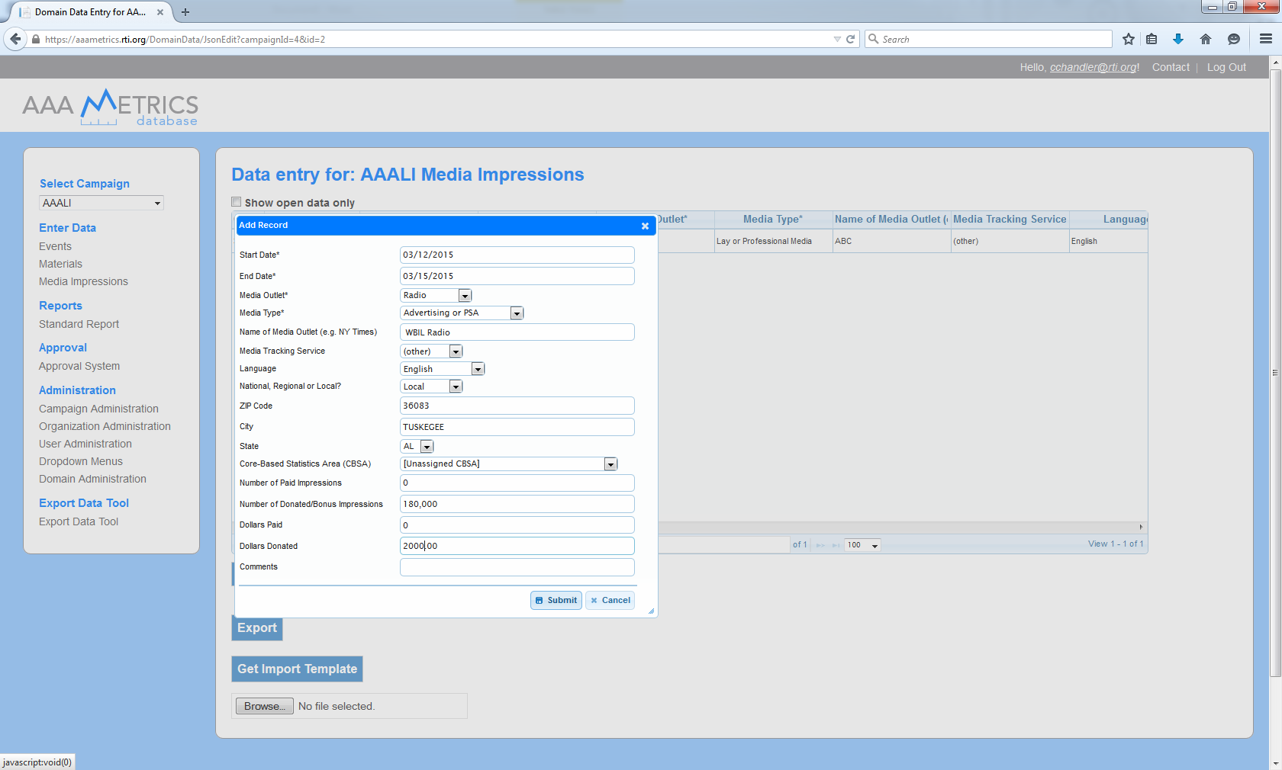Image resolution: width=1282 pixels, height=770 pixels.
Task: Open the chat speech bubble icon
Action: click(x=1233, y=39)
